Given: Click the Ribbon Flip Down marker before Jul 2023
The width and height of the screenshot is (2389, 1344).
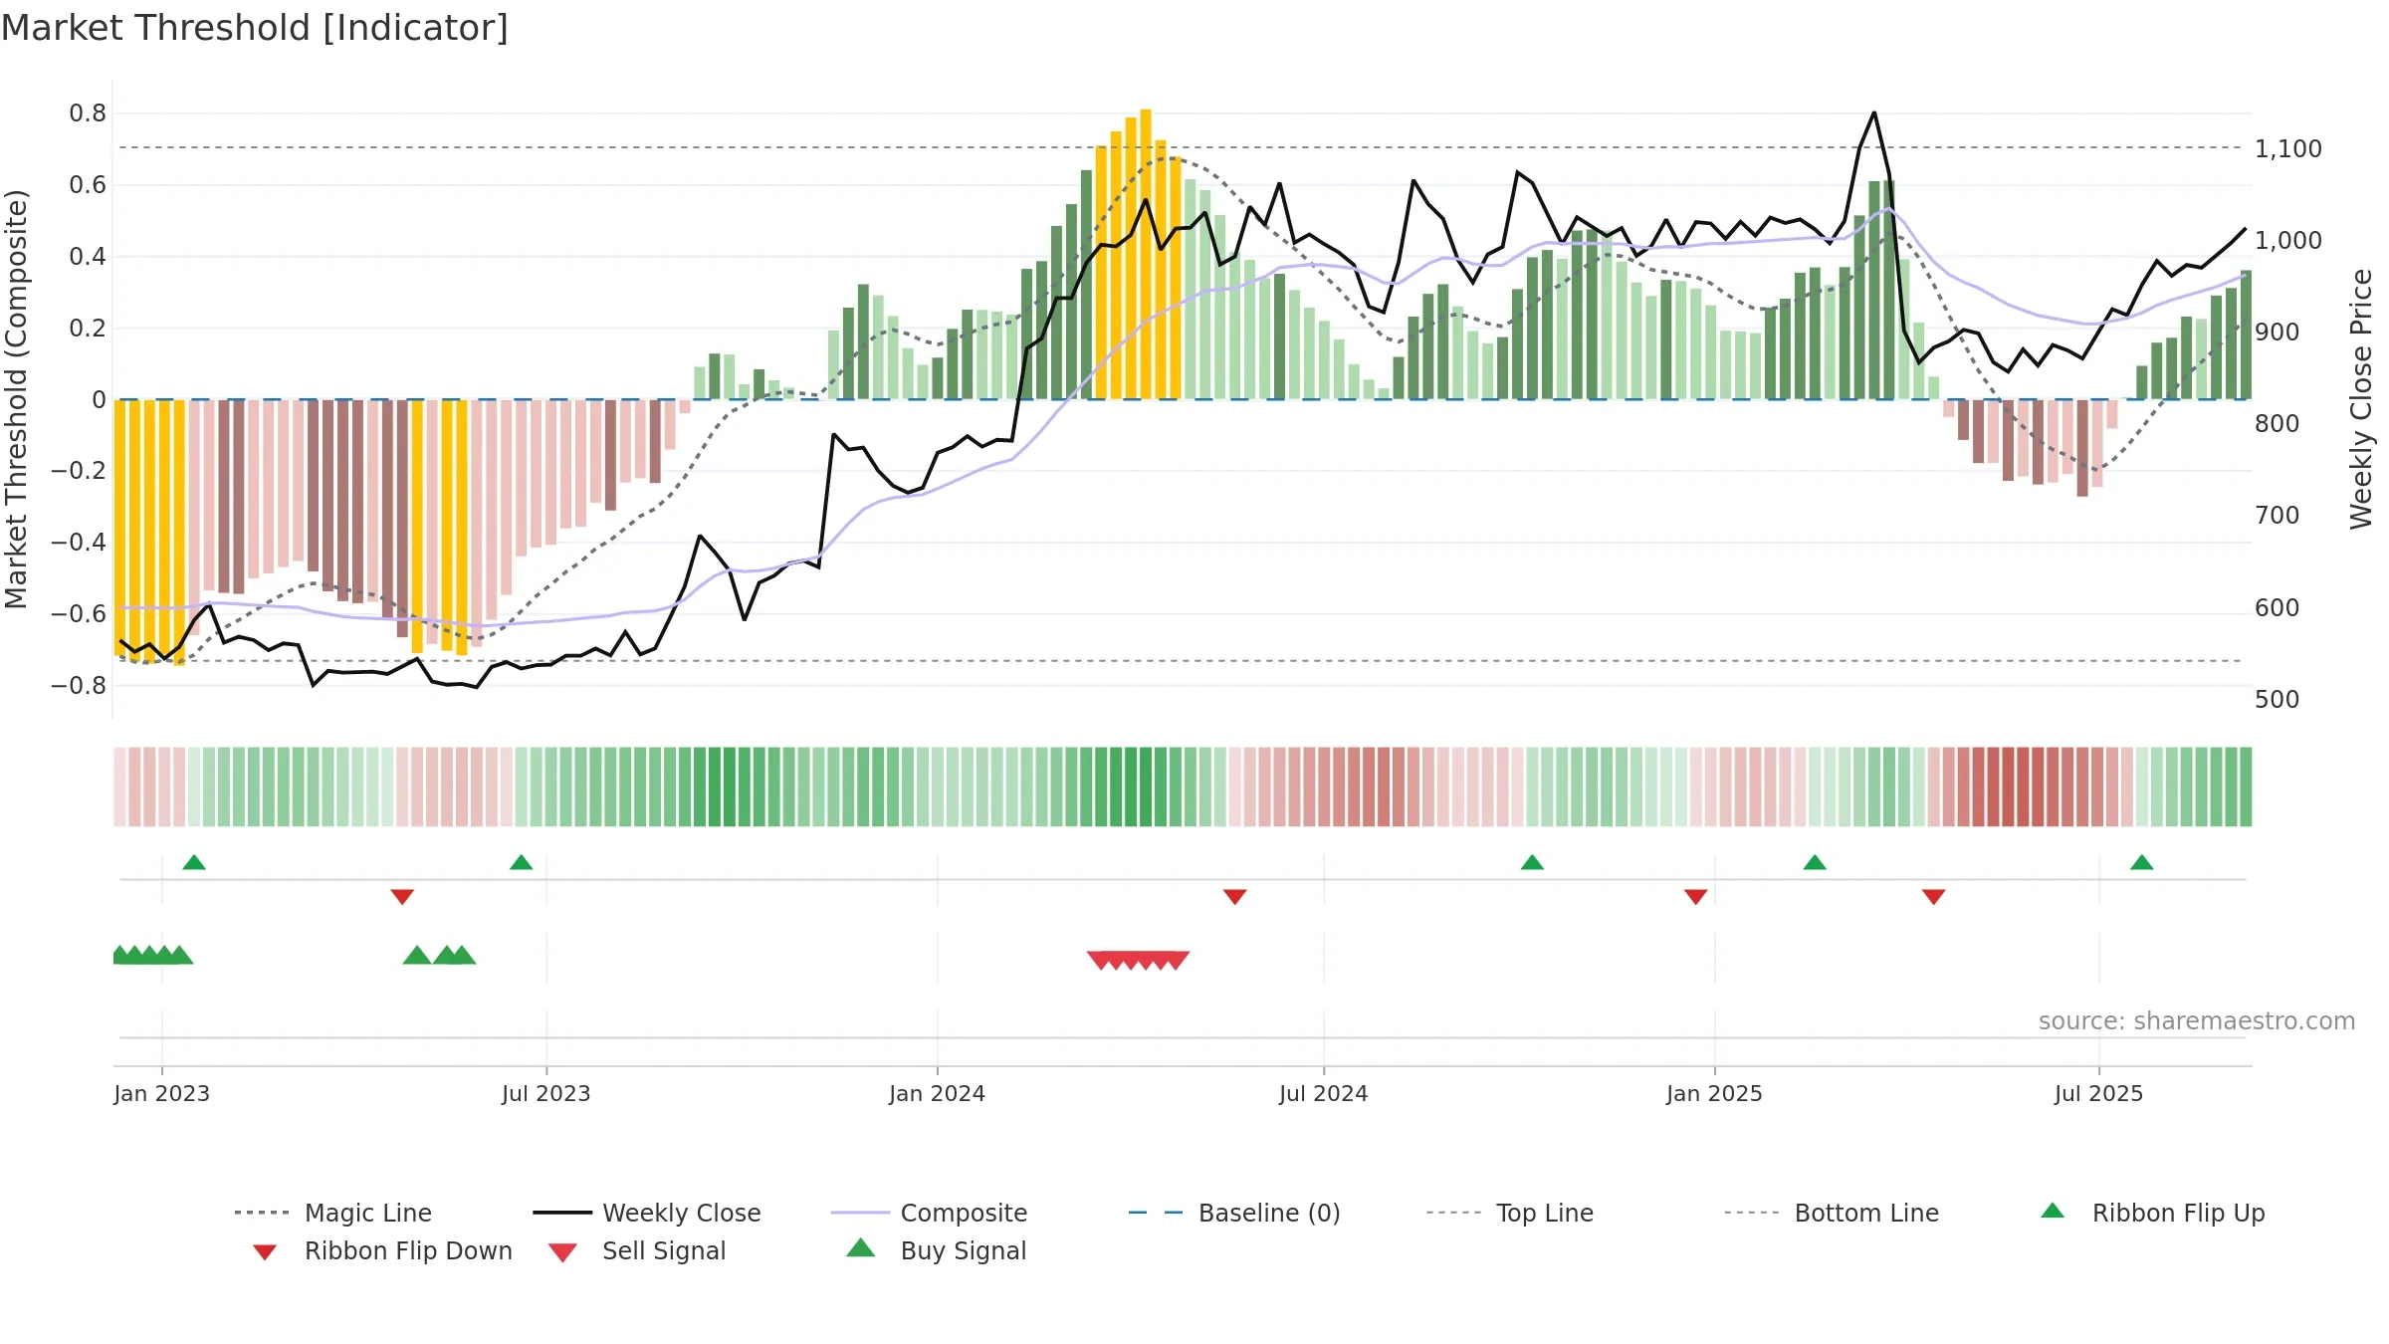Looking at the screenshot, I should click(402, 897).
